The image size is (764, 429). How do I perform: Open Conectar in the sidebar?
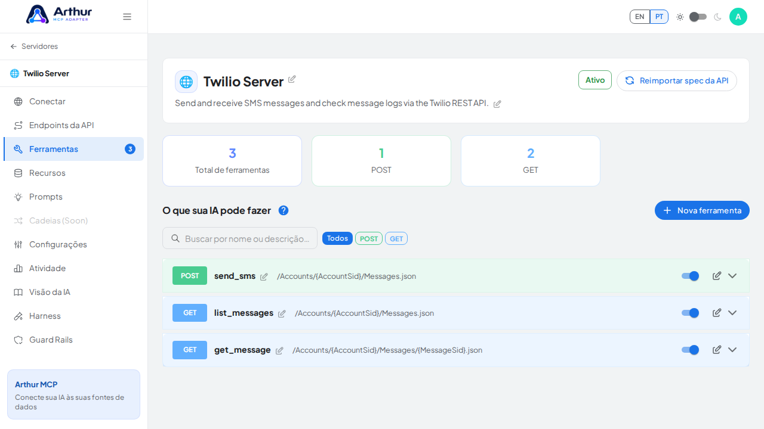[x=73, y=101]
